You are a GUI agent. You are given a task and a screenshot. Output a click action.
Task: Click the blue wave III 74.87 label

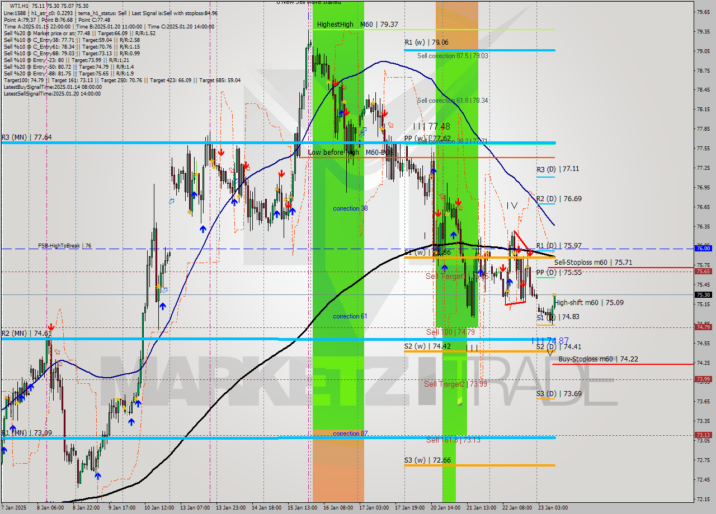point(550,341)
